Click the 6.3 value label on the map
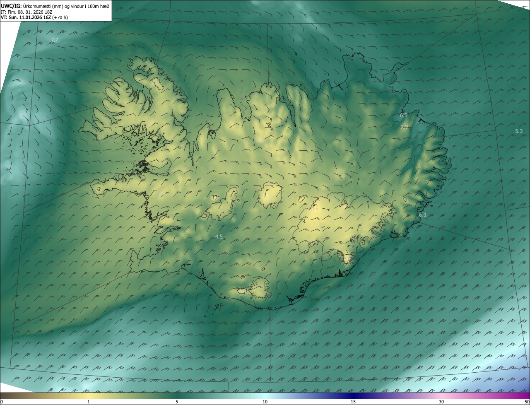530x405 pixels. [404, 116]
